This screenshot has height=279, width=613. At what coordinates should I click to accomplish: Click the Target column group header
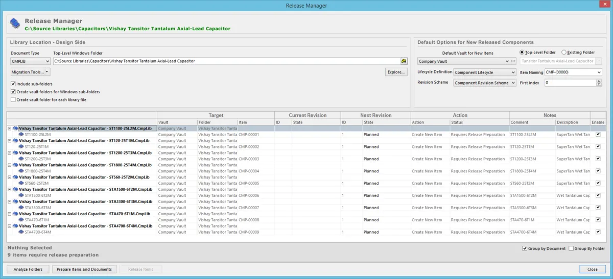point(216,115)
